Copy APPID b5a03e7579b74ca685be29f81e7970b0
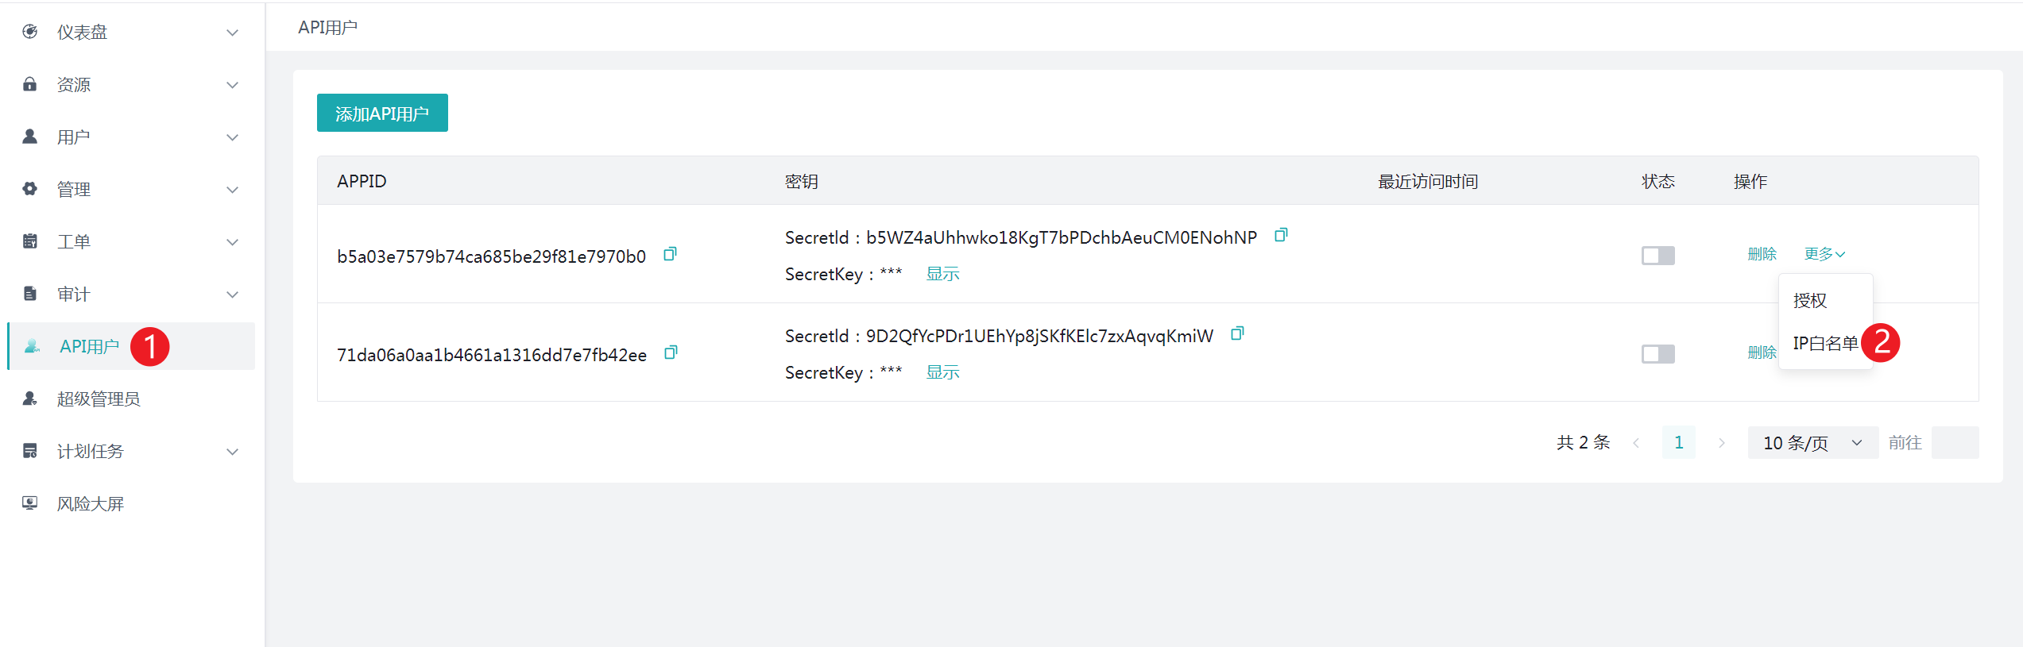The image size is (2023, 647). (670, 254)
